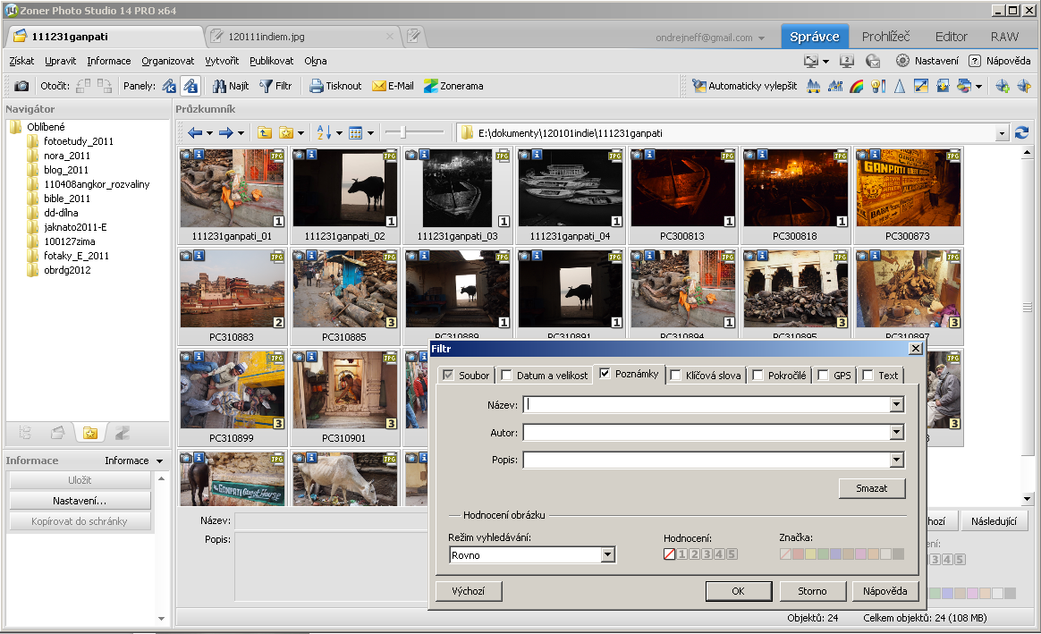Click the camera acquire icon in the toolbar

[21, 86]
